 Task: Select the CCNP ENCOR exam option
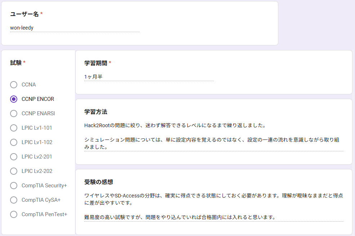[x=14, y=99]
